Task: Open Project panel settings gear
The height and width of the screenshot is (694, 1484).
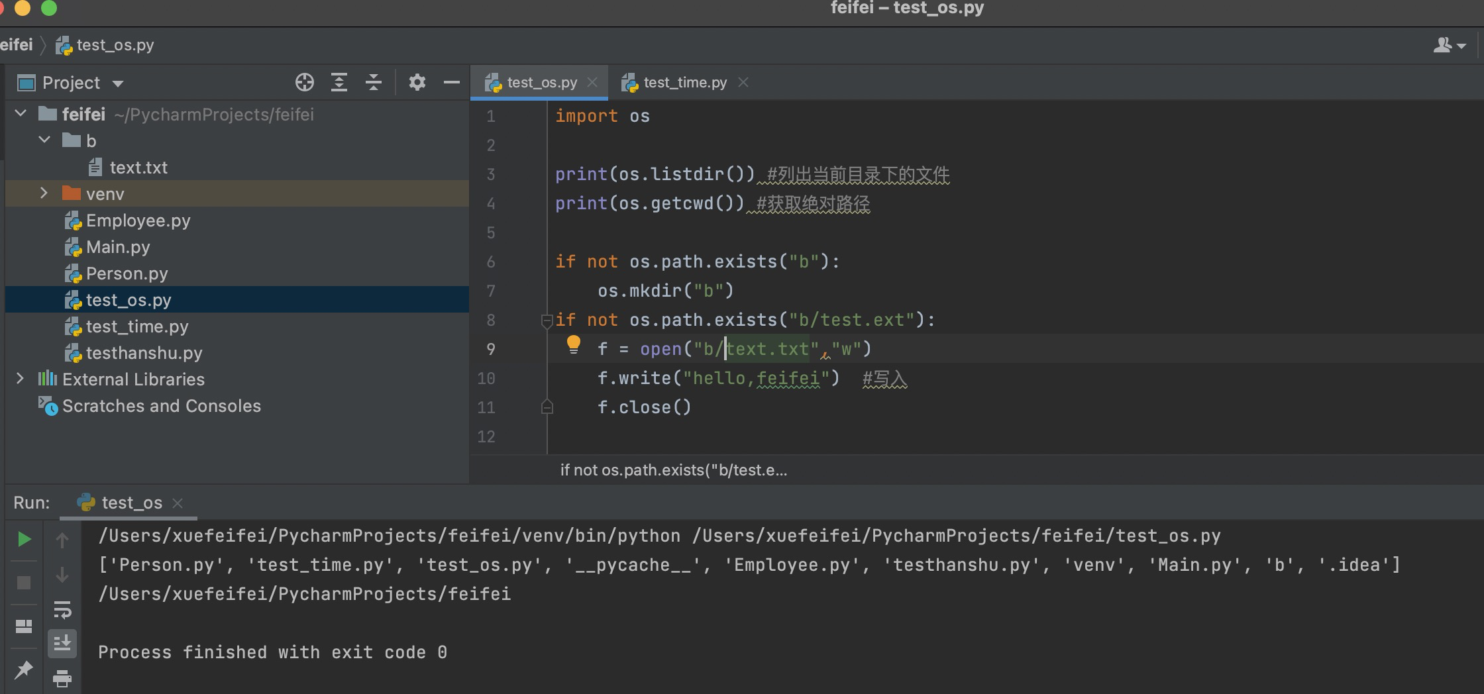Action: coord(417,83)
